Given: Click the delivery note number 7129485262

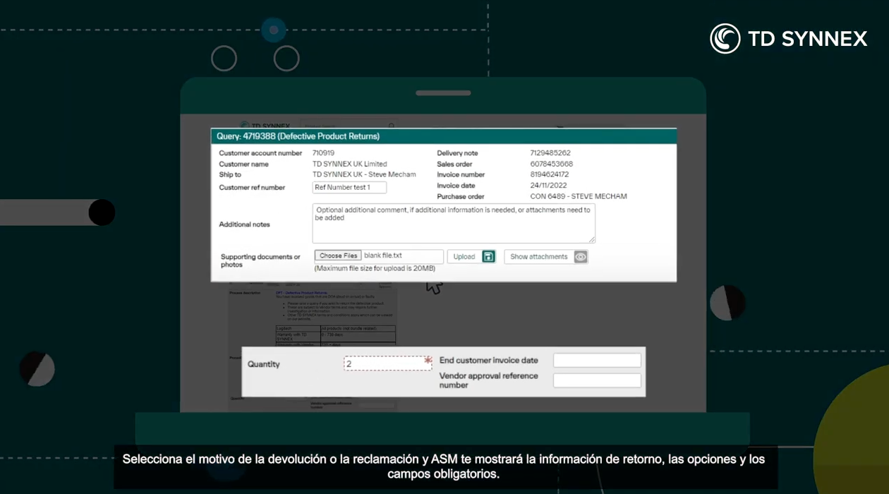Looking at the screenshot, I should click(550, 153).
